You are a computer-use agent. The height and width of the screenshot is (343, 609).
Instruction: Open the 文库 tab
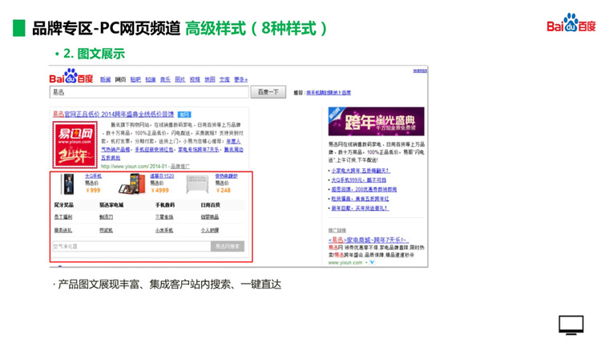pos(224,79)
